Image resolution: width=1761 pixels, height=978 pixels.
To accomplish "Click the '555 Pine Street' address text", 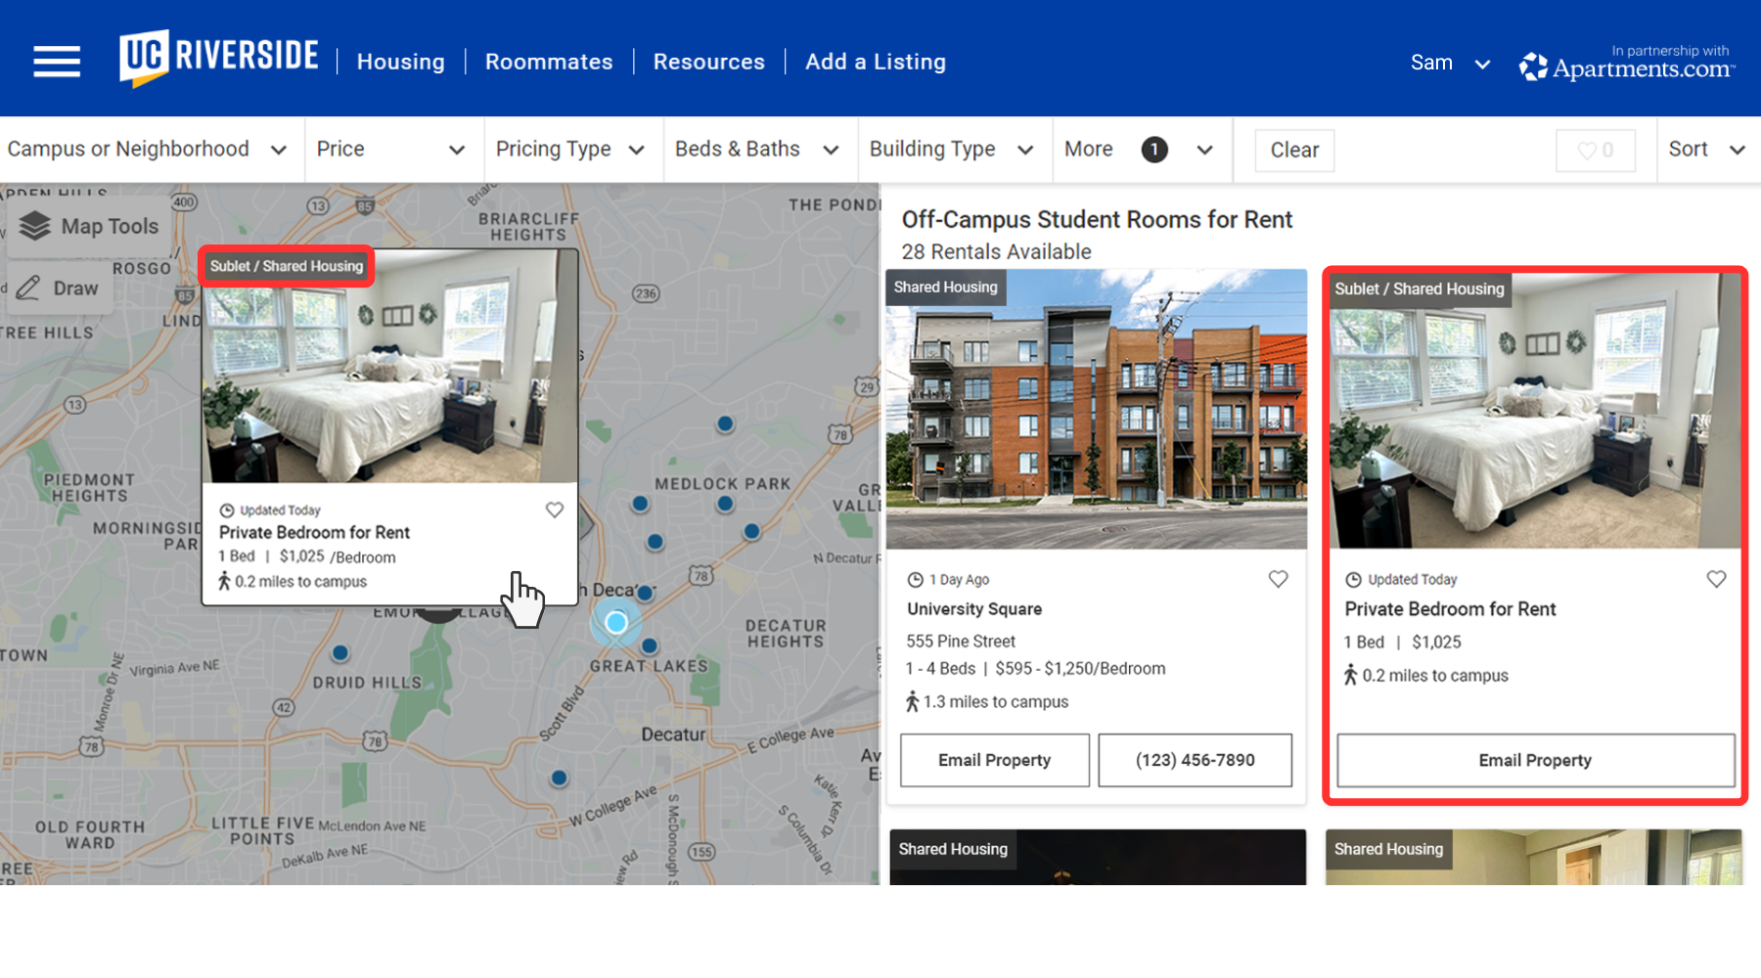I will coord(961,642).
